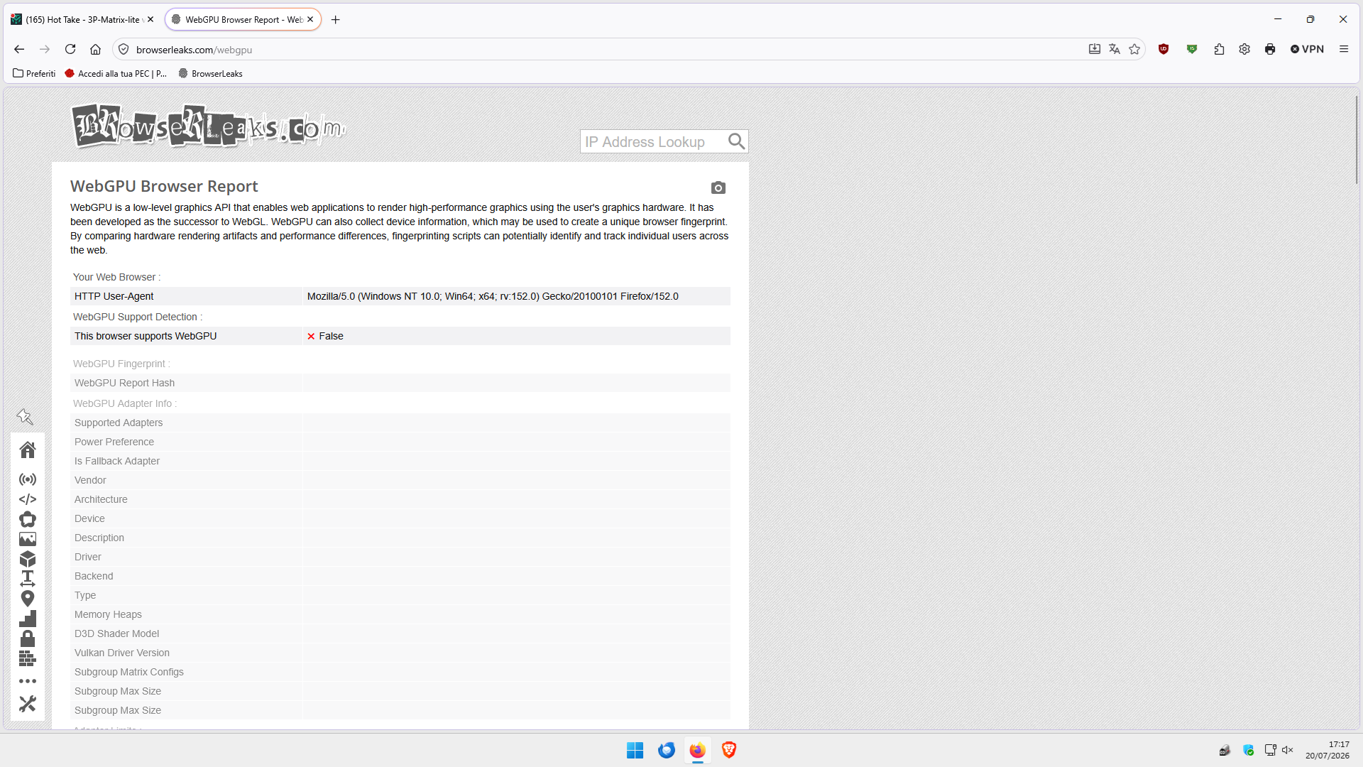Viewport: 1363px width, 767px height.
Task: Click the install/download icon in address bar
Action: click(1095, 50)
